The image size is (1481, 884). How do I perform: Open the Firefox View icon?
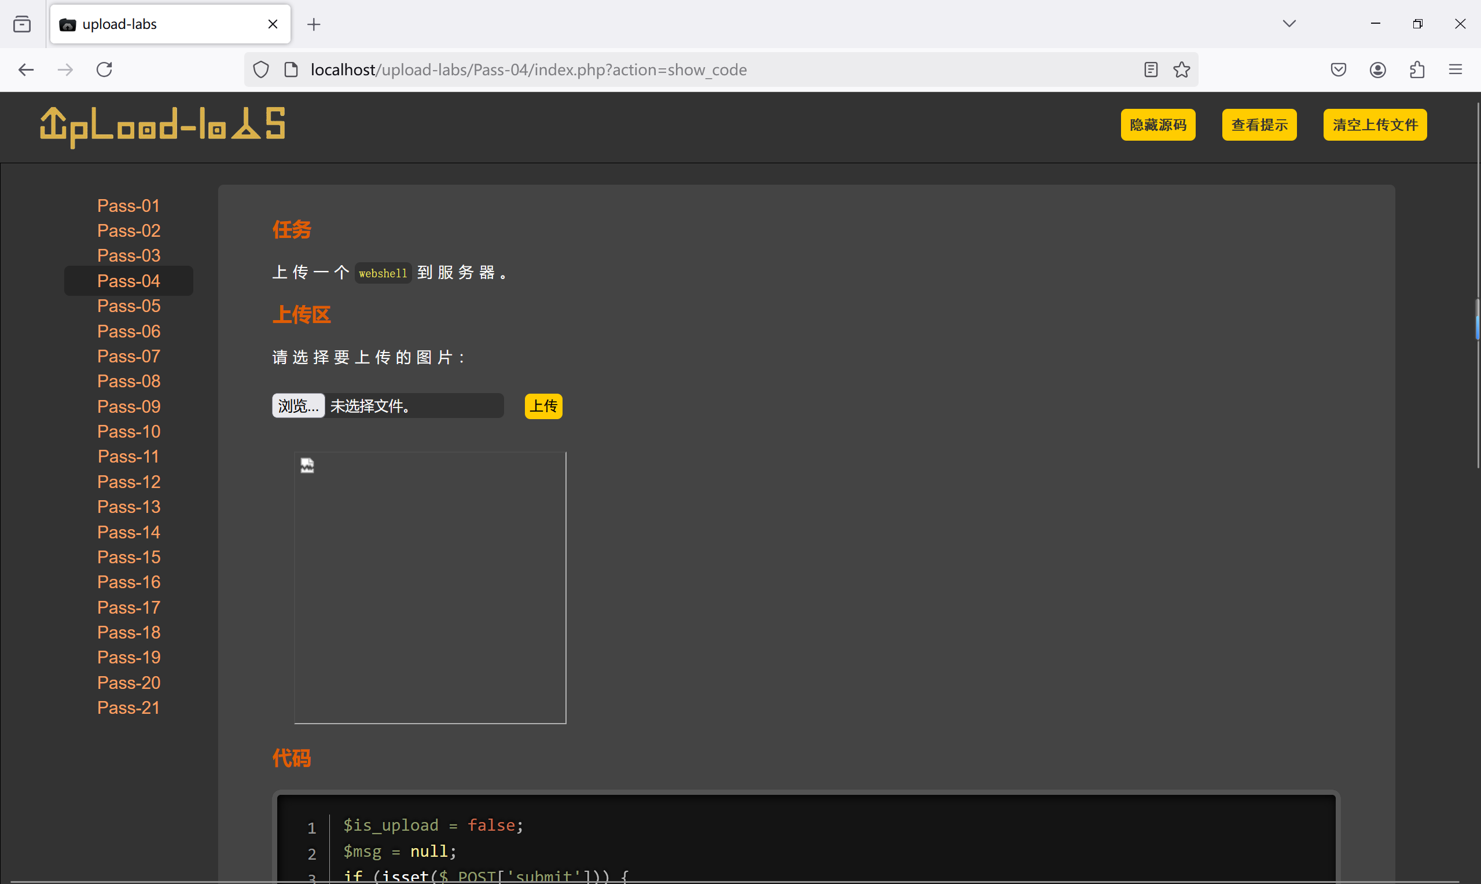coord(22,24)
